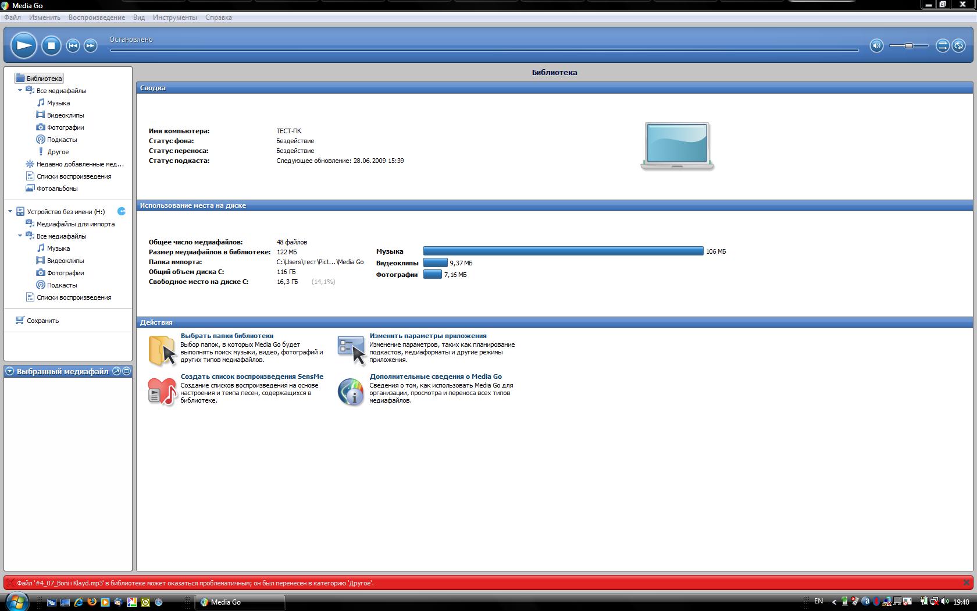Click the Media Go info disc icon
Image resolution: width=977 pixels, height=611 pixels.
(351, 392)
